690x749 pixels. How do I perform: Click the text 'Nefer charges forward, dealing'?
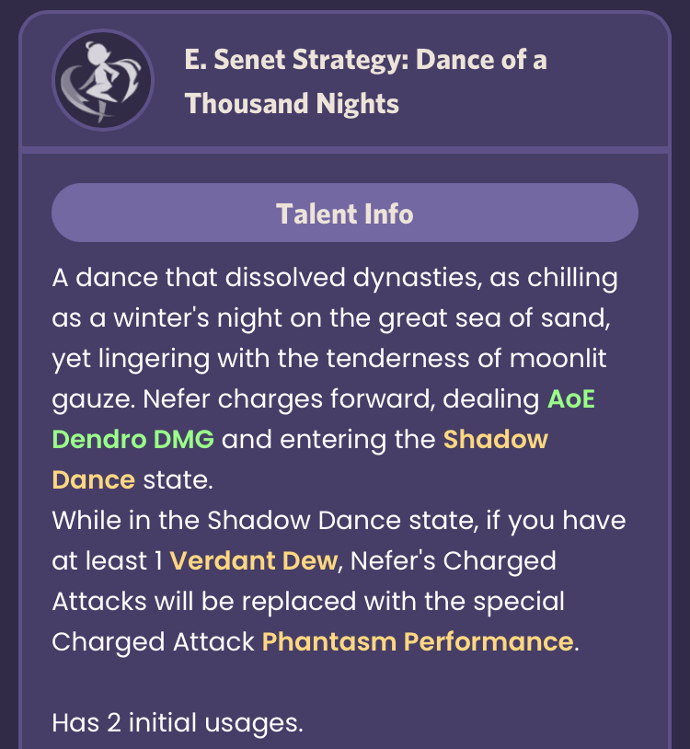click(341, 398)
